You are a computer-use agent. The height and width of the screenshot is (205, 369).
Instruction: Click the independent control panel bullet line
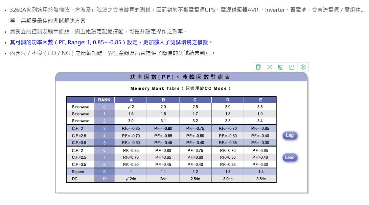[x=99, y=31]
